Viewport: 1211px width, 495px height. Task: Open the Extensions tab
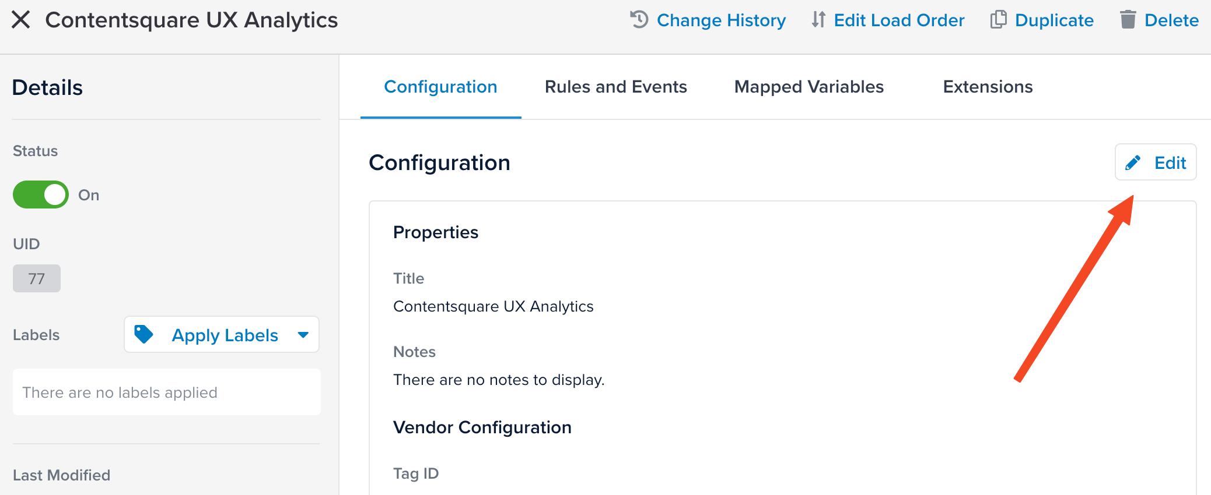988,87
